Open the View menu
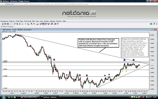Image resolution: width=158 pixels, height=99 pixels. [41, 21]
